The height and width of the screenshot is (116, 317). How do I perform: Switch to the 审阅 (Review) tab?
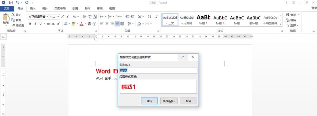100,8
